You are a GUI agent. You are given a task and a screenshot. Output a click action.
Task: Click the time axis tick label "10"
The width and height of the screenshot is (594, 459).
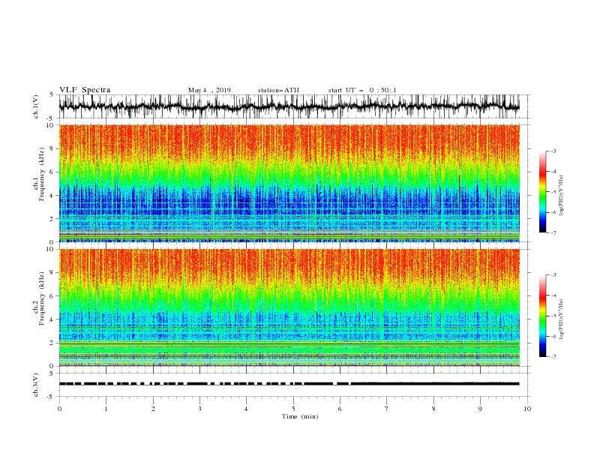[x=527, y=409]
